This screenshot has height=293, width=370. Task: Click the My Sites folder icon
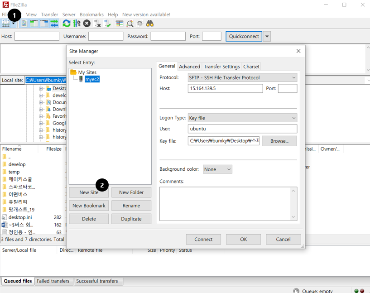click(x=73, y=72)
